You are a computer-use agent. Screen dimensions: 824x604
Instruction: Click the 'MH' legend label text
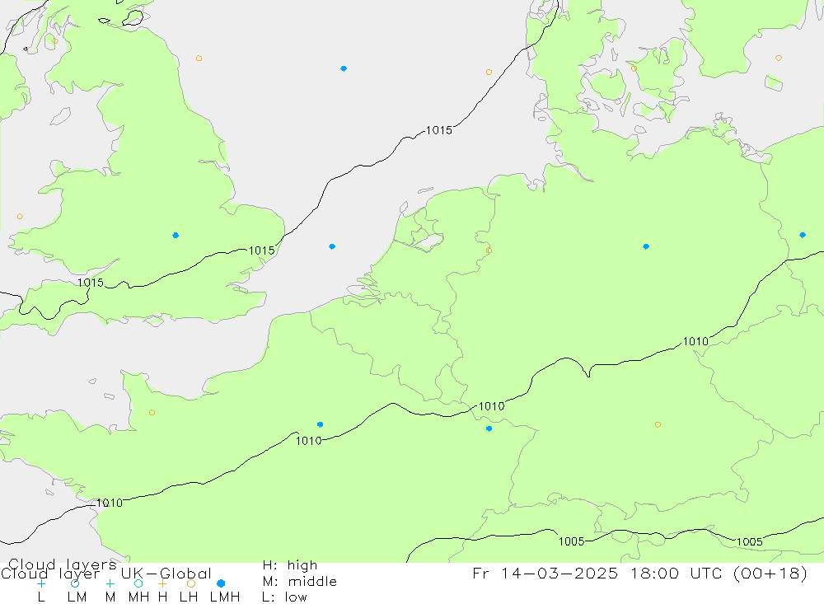click(x=138, y=597)
